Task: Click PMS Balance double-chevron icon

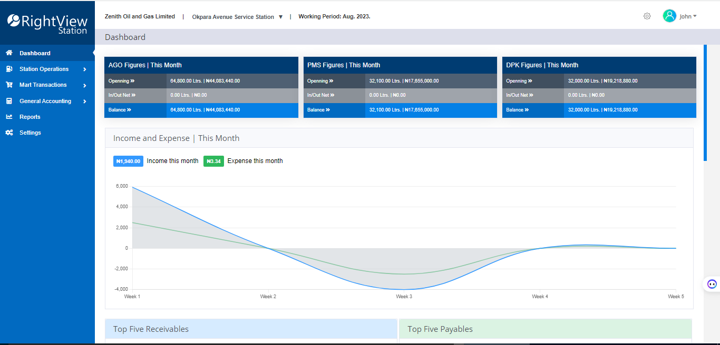Action: [328, 110]
